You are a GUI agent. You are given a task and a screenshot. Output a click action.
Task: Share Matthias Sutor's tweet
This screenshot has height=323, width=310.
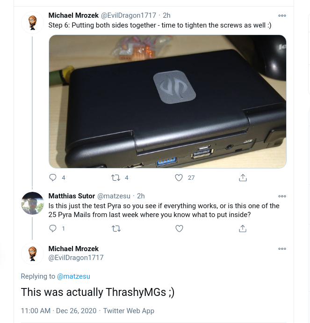tap(243, 229)
